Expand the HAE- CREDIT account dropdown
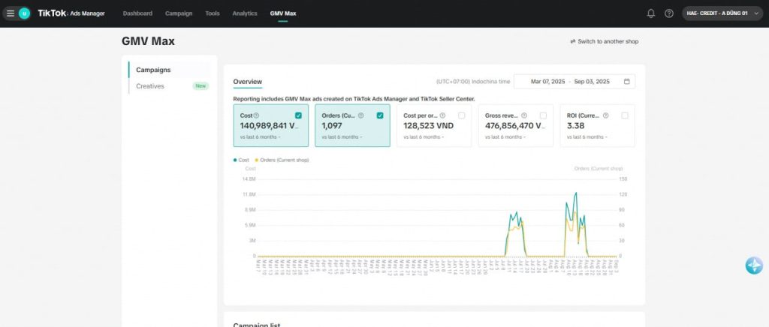This screenshot has height=327, width=769. pyautogui.click(x=721, y=13)
